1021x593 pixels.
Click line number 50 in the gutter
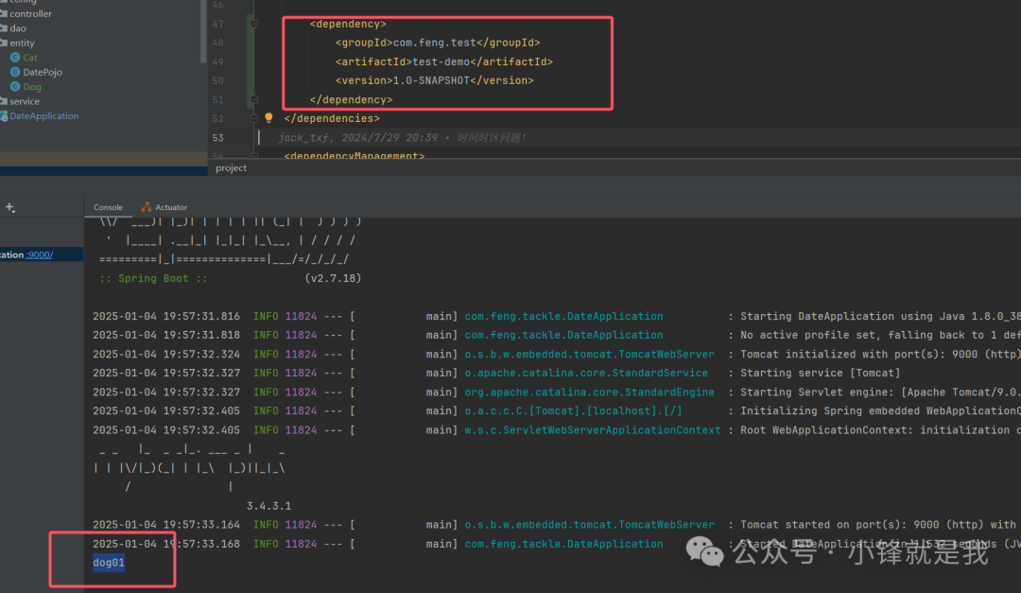click(x=218, y=80)
